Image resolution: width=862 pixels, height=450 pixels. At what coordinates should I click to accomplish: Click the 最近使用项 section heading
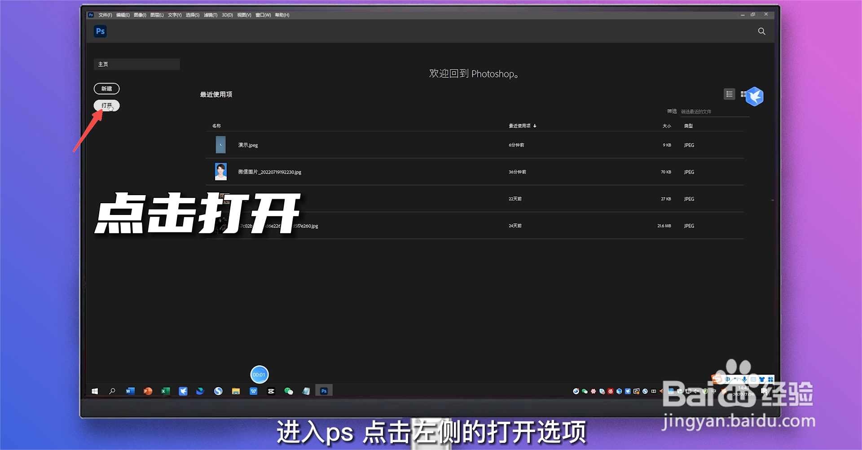click(x=216, y=94)
